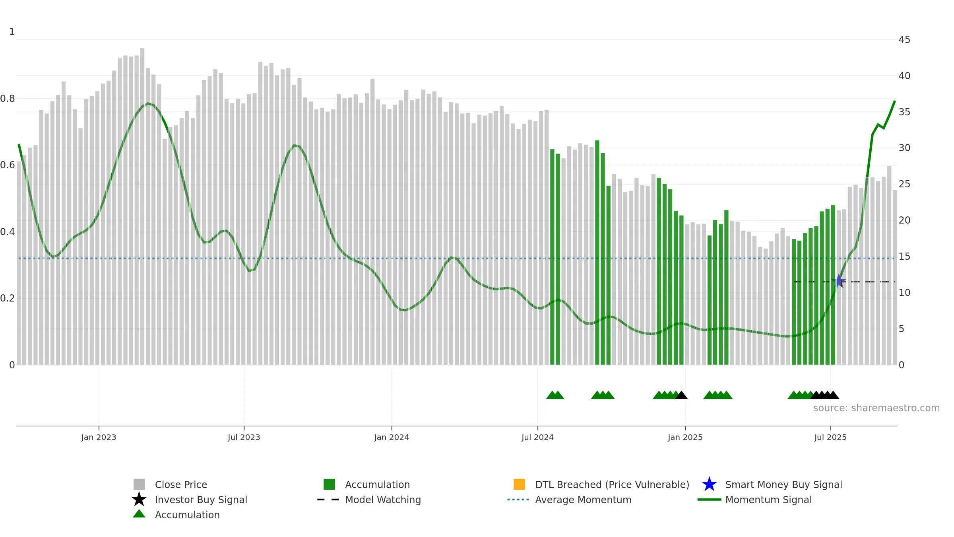Click the green Accumulation square swatch
This screenshot has width=954, height=537.
click(329, 484)
